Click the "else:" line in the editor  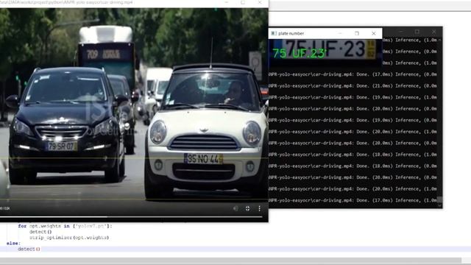(x=13, y=243)
